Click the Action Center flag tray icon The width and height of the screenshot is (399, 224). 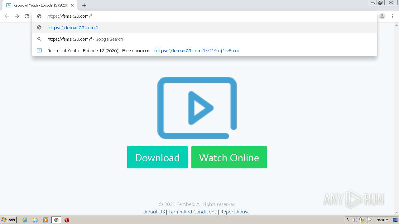pos(369,220)
